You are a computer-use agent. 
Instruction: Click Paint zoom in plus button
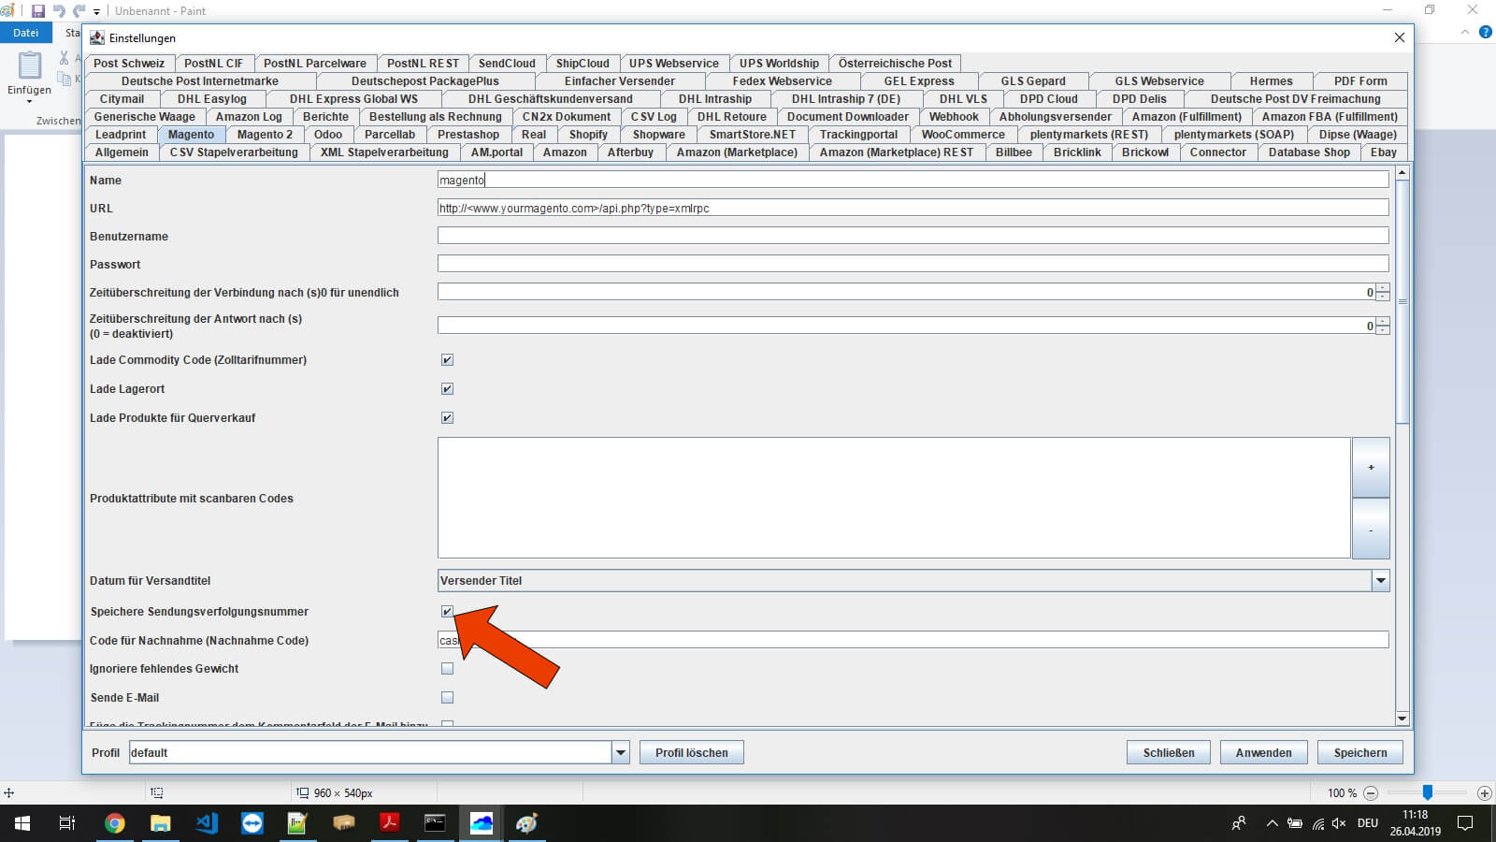[x=1484, y=792]
